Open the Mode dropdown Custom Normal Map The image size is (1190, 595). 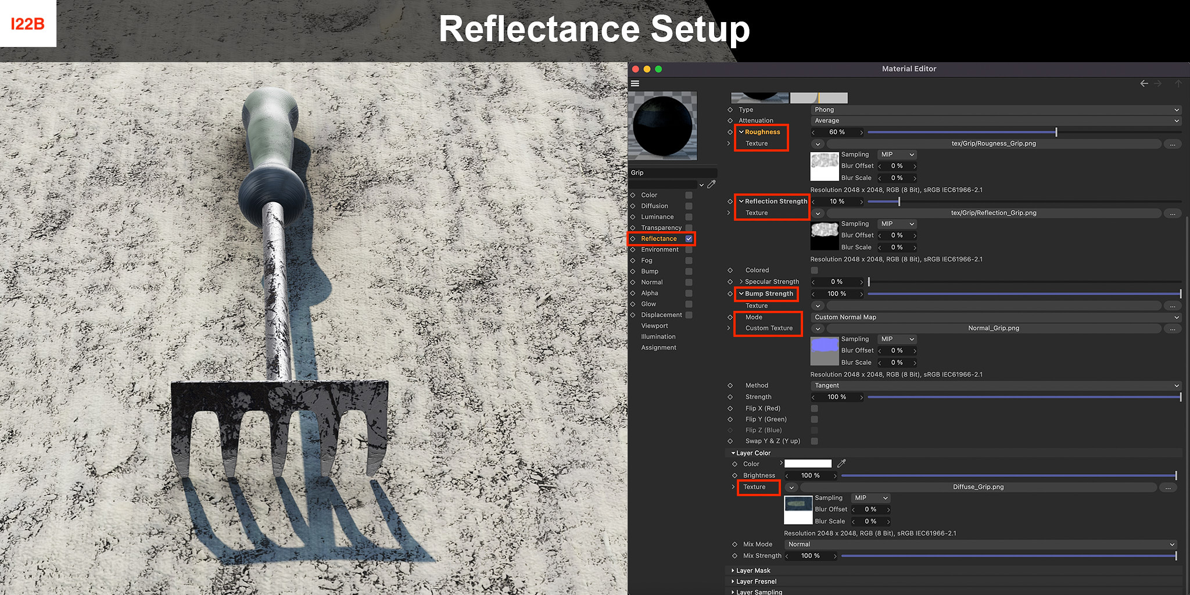coord(996,317)
